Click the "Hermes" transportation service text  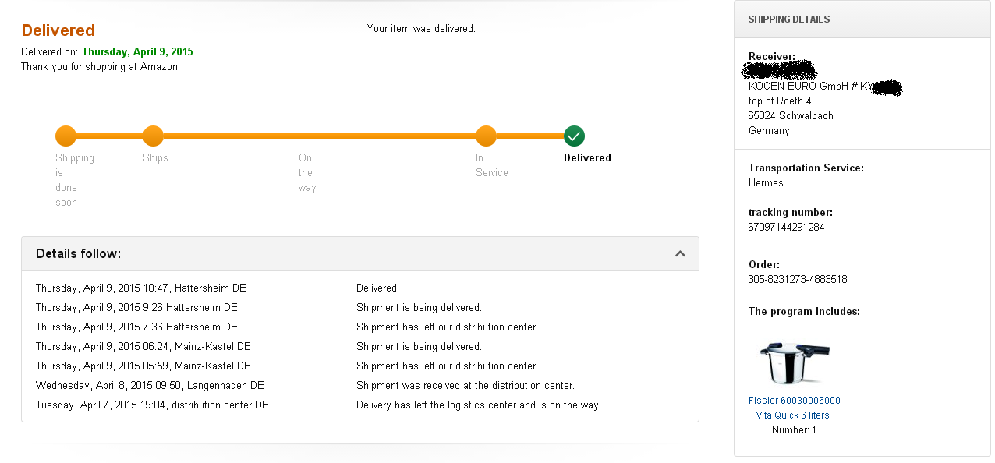[766, 182]
